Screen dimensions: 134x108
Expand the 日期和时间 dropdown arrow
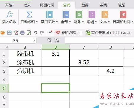132,22
